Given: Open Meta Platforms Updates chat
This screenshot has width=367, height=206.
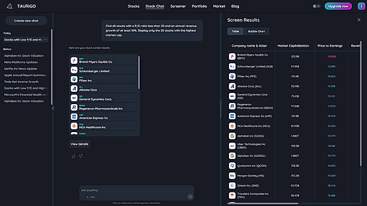Looking at the screenshot, I should coord(21,62).
